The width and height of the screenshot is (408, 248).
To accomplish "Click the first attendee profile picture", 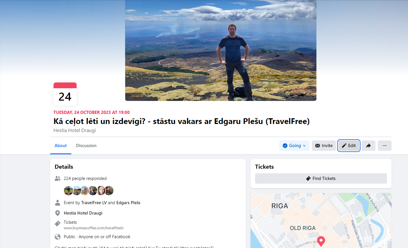I will pos(69,191).
